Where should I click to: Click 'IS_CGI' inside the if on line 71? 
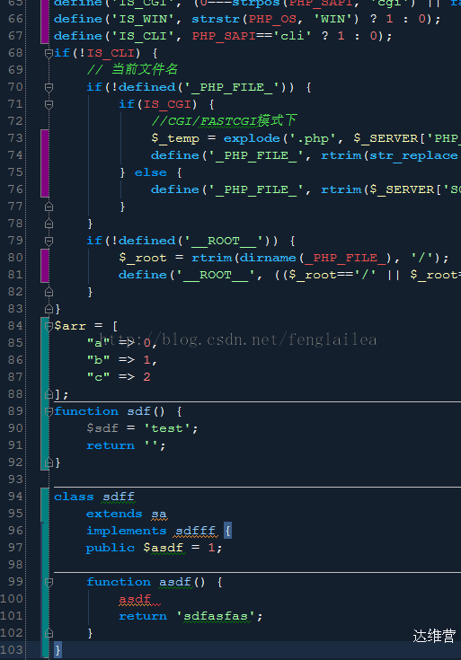pyautogui.click(x=167, y=104)
